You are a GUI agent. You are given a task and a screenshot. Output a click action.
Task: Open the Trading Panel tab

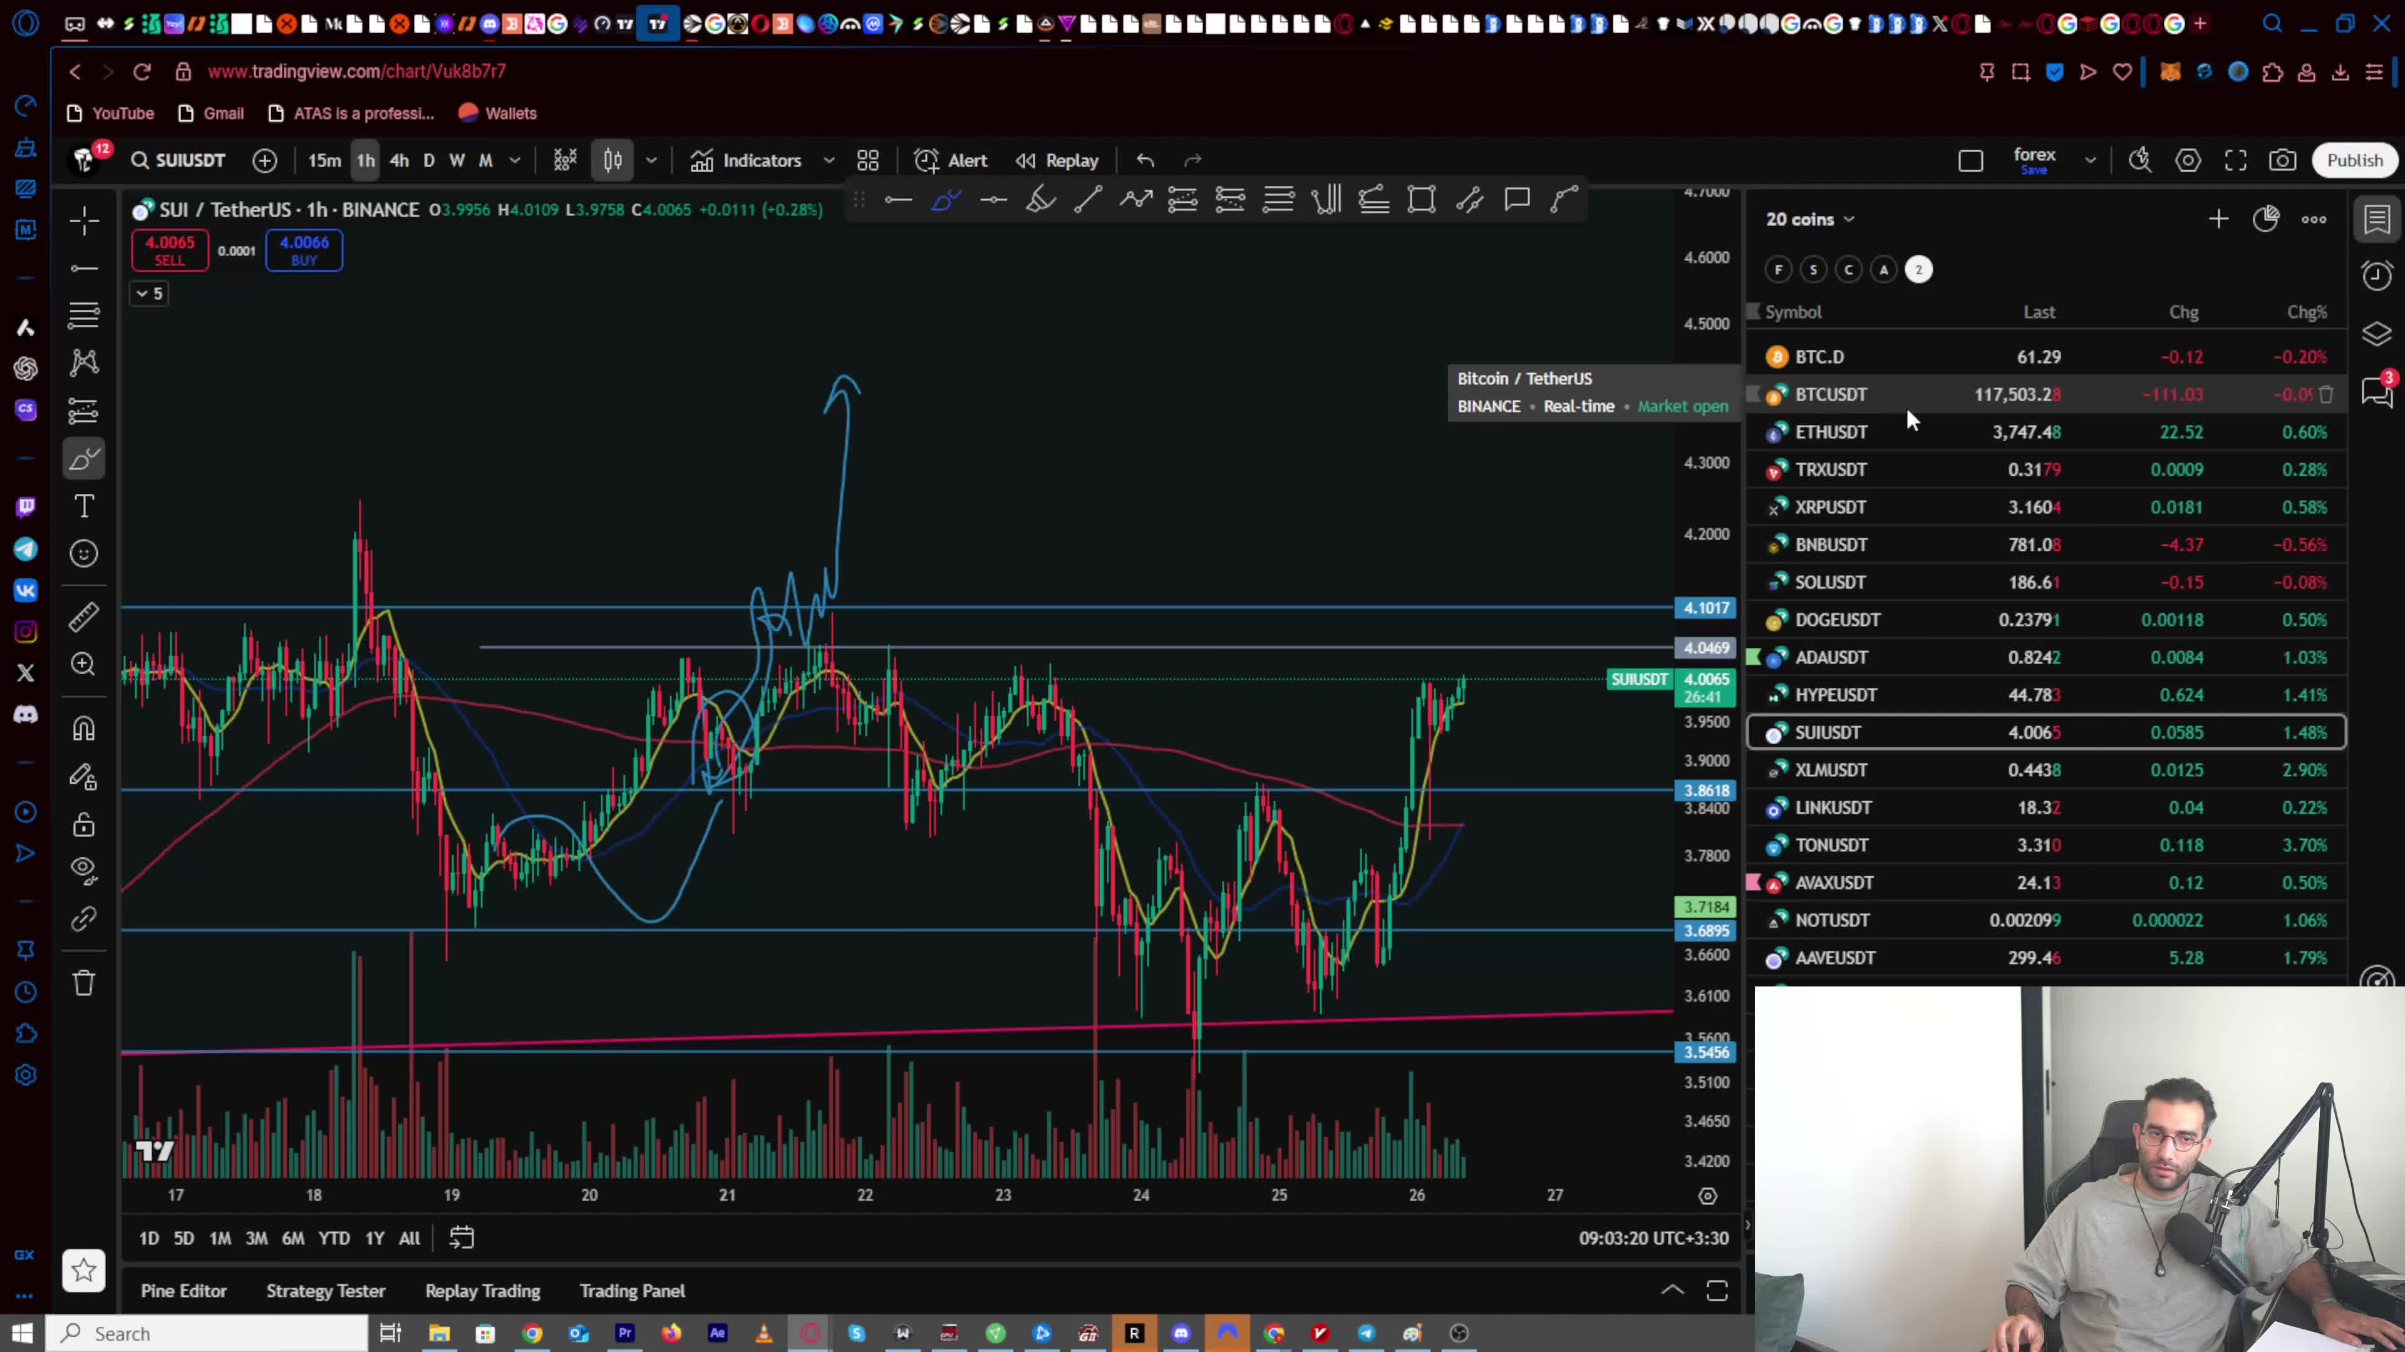[x=632, y=1291]
